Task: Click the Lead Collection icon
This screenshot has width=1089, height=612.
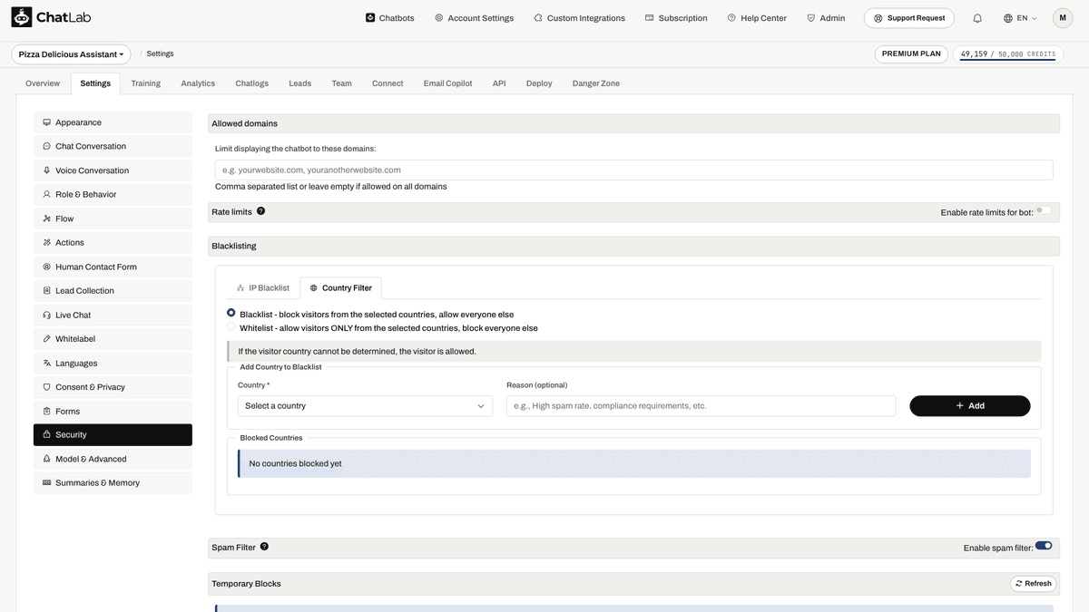Action: (46, 290)
